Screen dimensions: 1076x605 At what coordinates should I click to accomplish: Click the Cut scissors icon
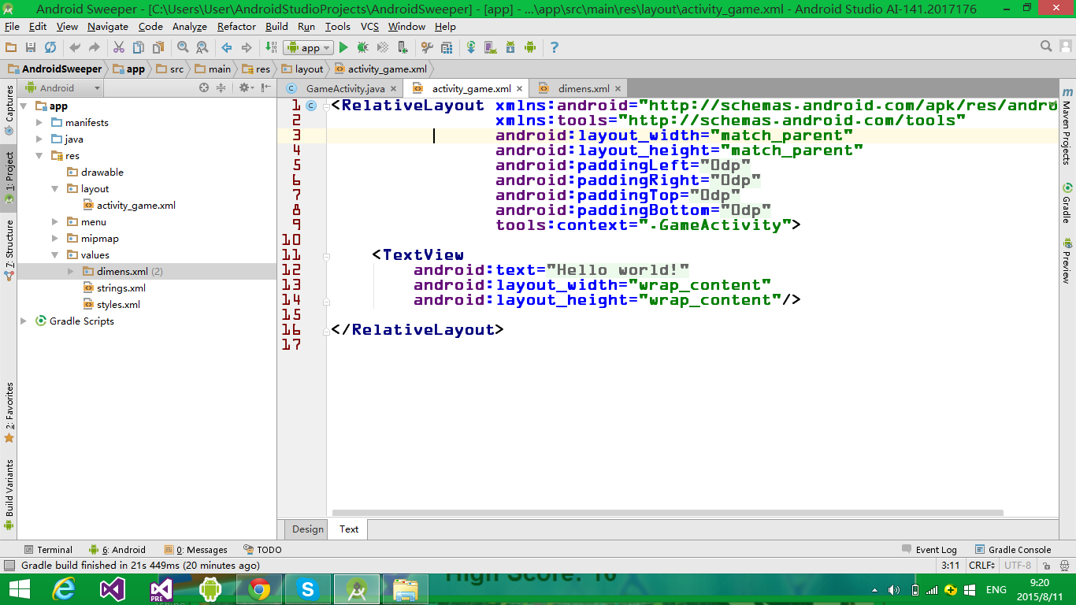coord(119,47)
